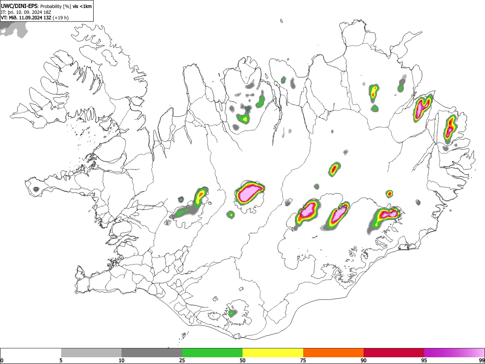Select the green 25–50% legend swatch
The height and width of the screenshot is (364, 485).
tap(212, 353)
